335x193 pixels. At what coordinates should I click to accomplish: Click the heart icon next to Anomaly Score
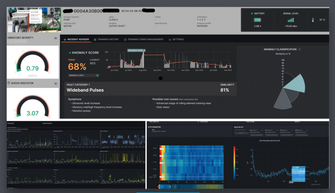(x=70, y=52)
